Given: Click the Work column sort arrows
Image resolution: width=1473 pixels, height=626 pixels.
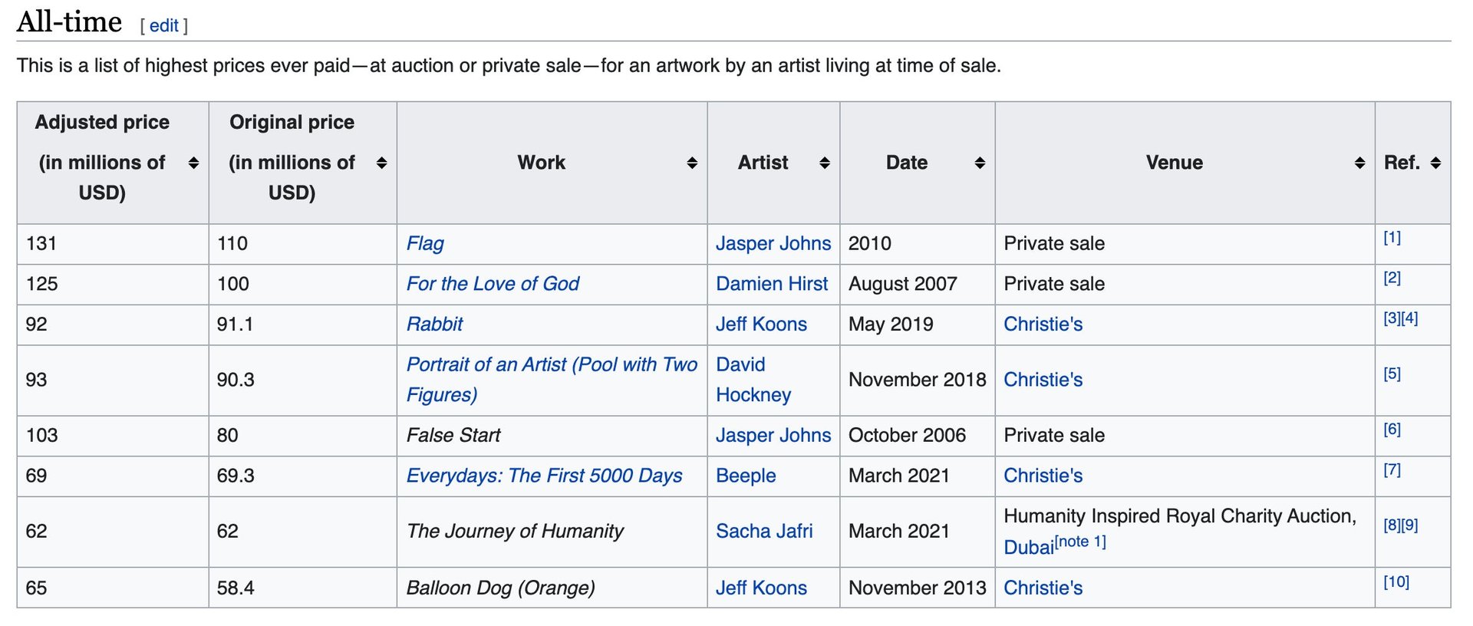Looking at the screenshot, I should [x=692, y=163].
